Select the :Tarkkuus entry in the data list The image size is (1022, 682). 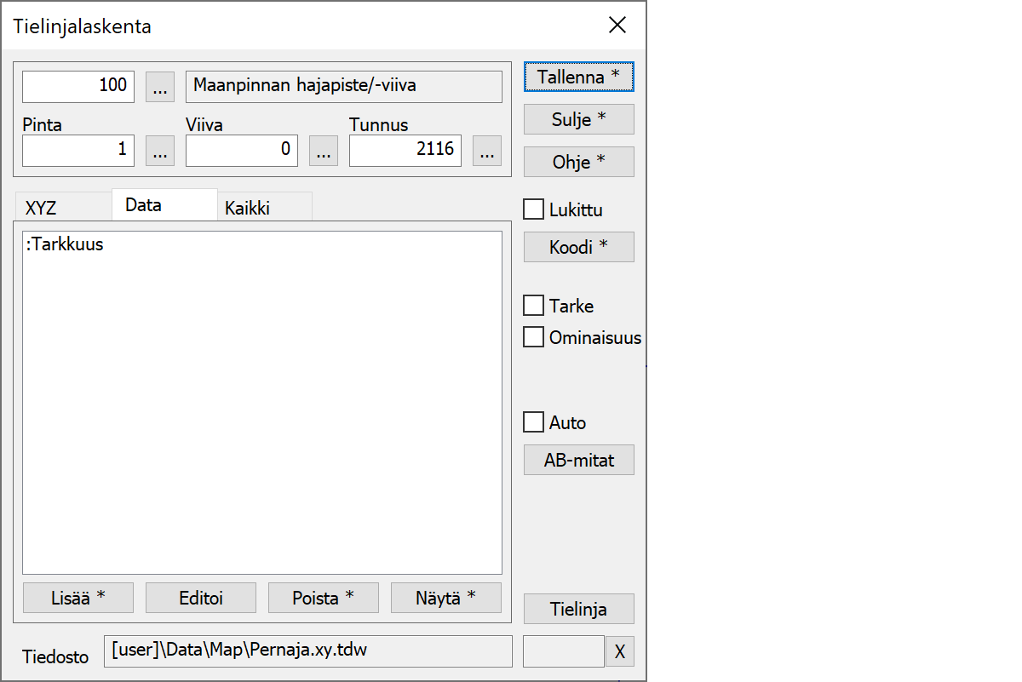click(66, 245)
